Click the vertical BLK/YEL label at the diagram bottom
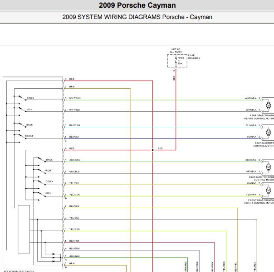274x272 pixels. pos(235,267)
